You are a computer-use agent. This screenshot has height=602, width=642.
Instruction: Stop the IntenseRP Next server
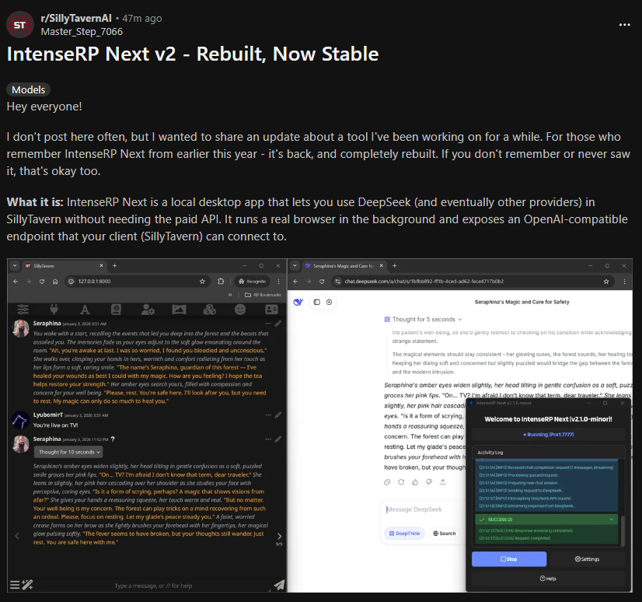(x=509, y=559)
